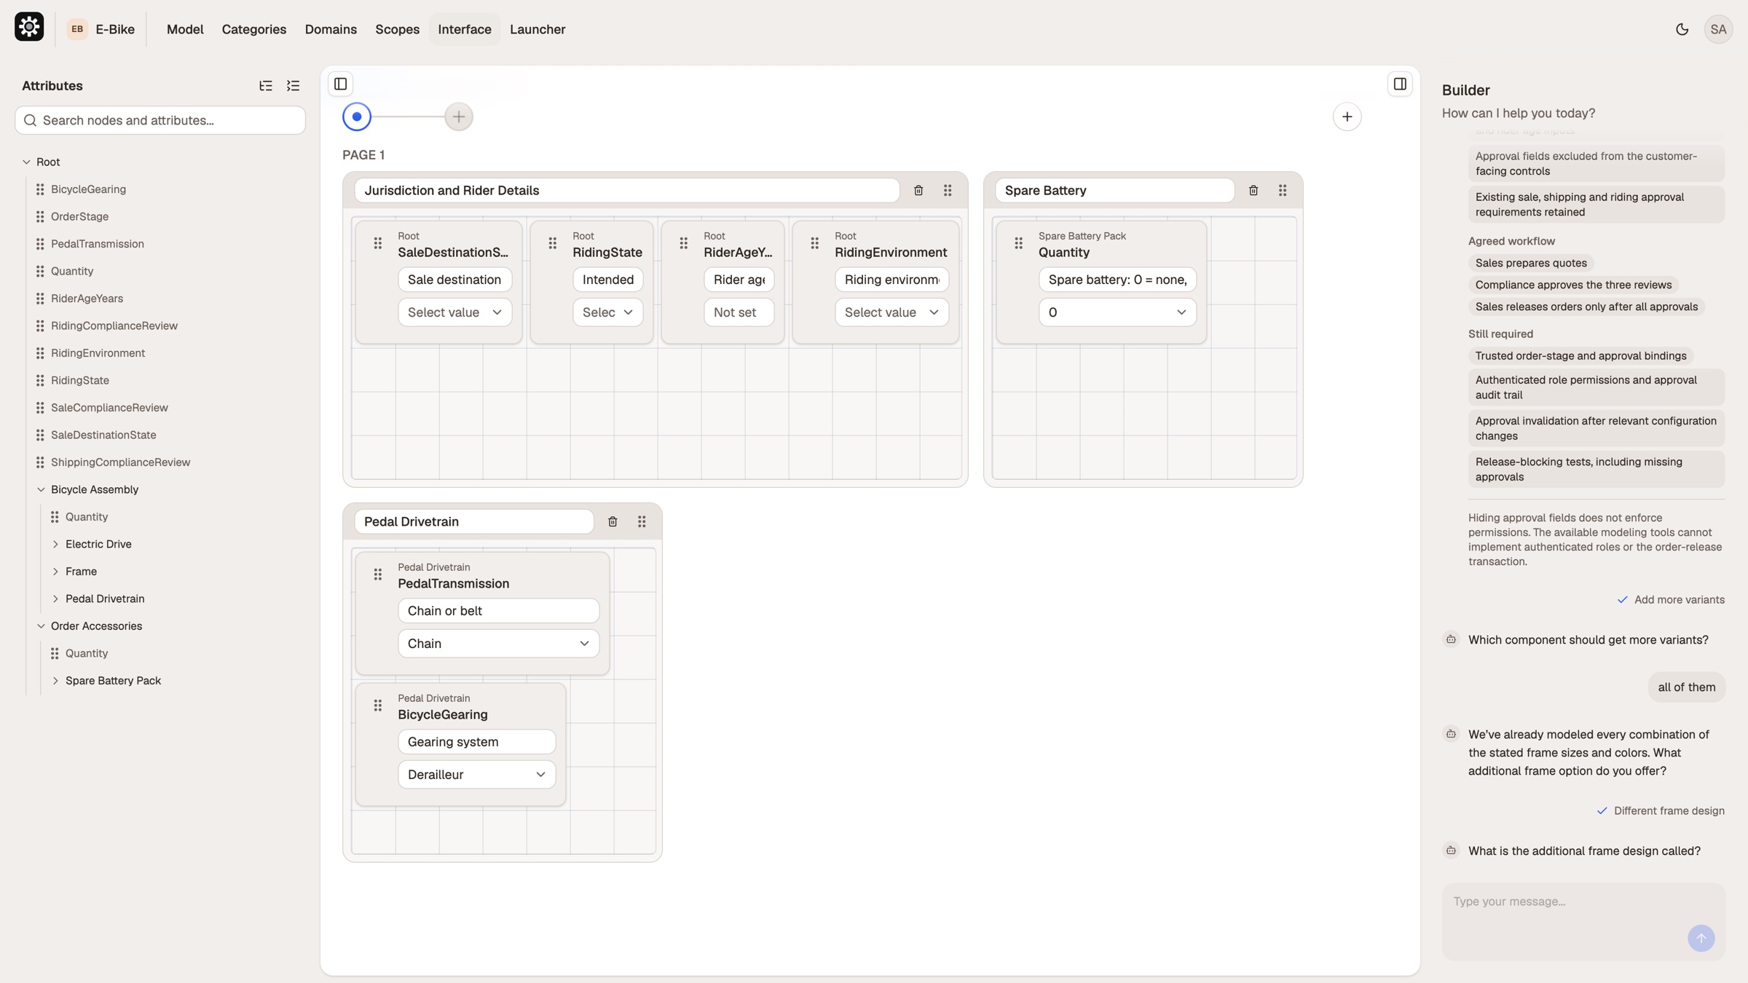Select RidingComplianceReview attribute in tree

[114, 325]
